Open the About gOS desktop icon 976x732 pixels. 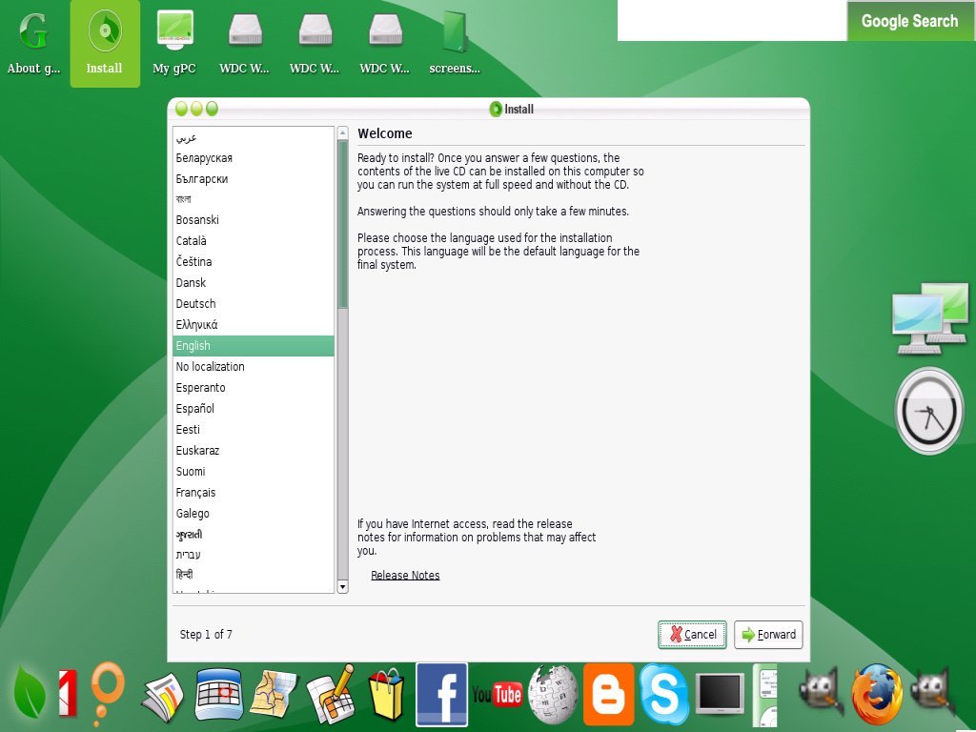pyautogui.click(x=33, y=44)
